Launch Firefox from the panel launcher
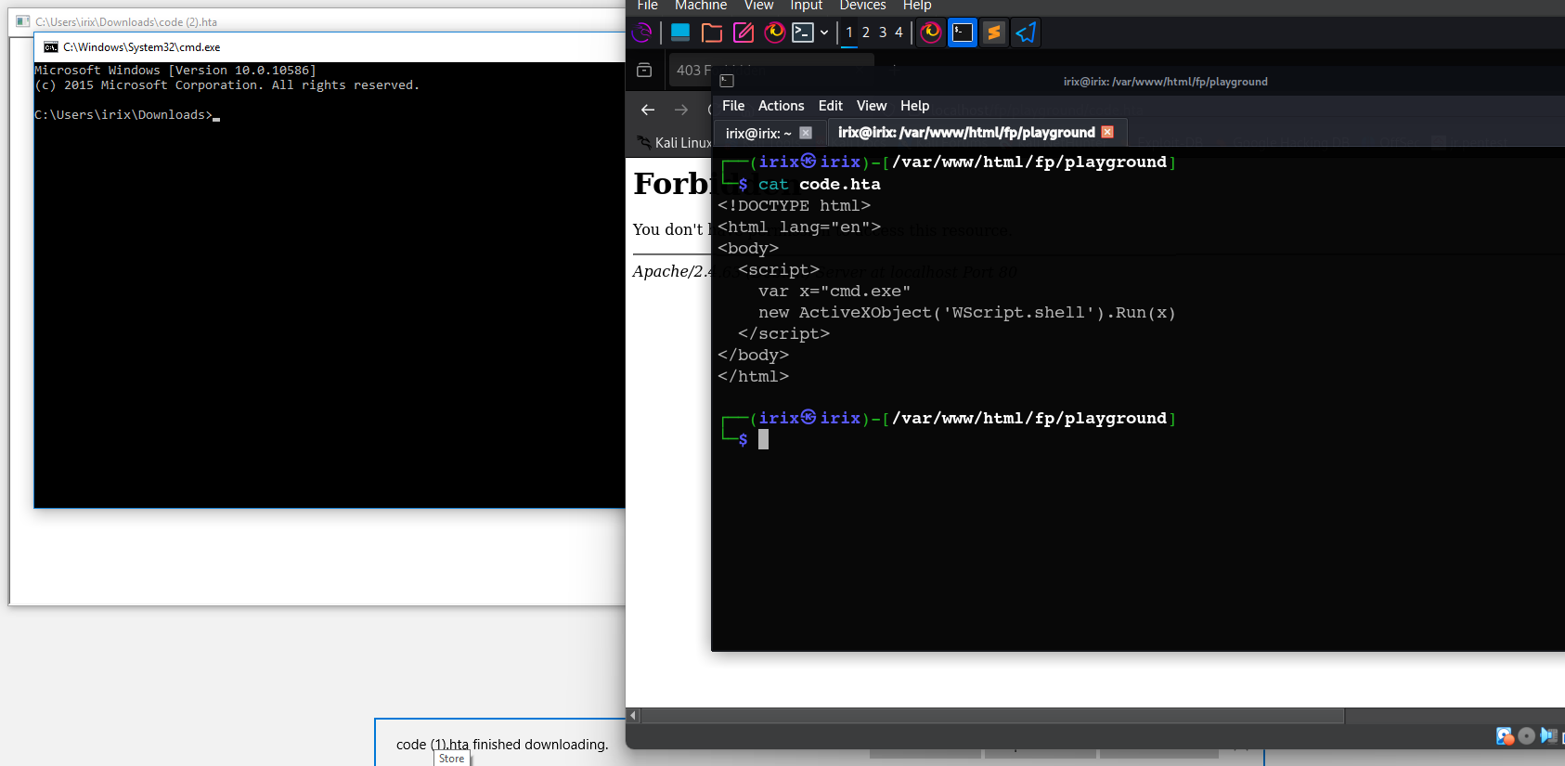This screenshot has height=766, width=1565. point(775,32)
